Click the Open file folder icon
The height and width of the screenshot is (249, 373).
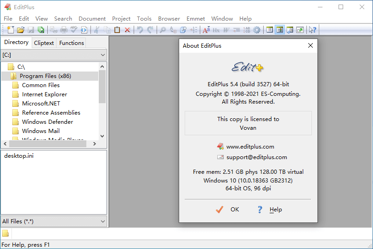pyautogui.click(x=21, y=30)
